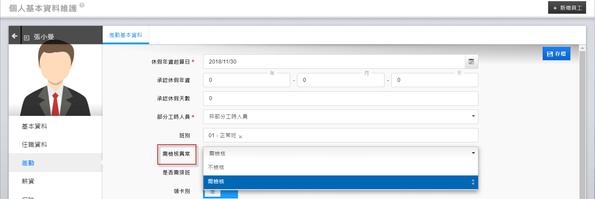Click the 新增員工 button
595x199 pixels.
[567, 8]
